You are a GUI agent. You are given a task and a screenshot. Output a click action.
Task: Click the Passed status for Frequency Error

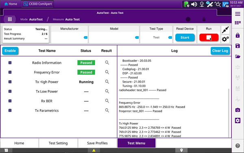pyautogui.click(x=86, y=72)
